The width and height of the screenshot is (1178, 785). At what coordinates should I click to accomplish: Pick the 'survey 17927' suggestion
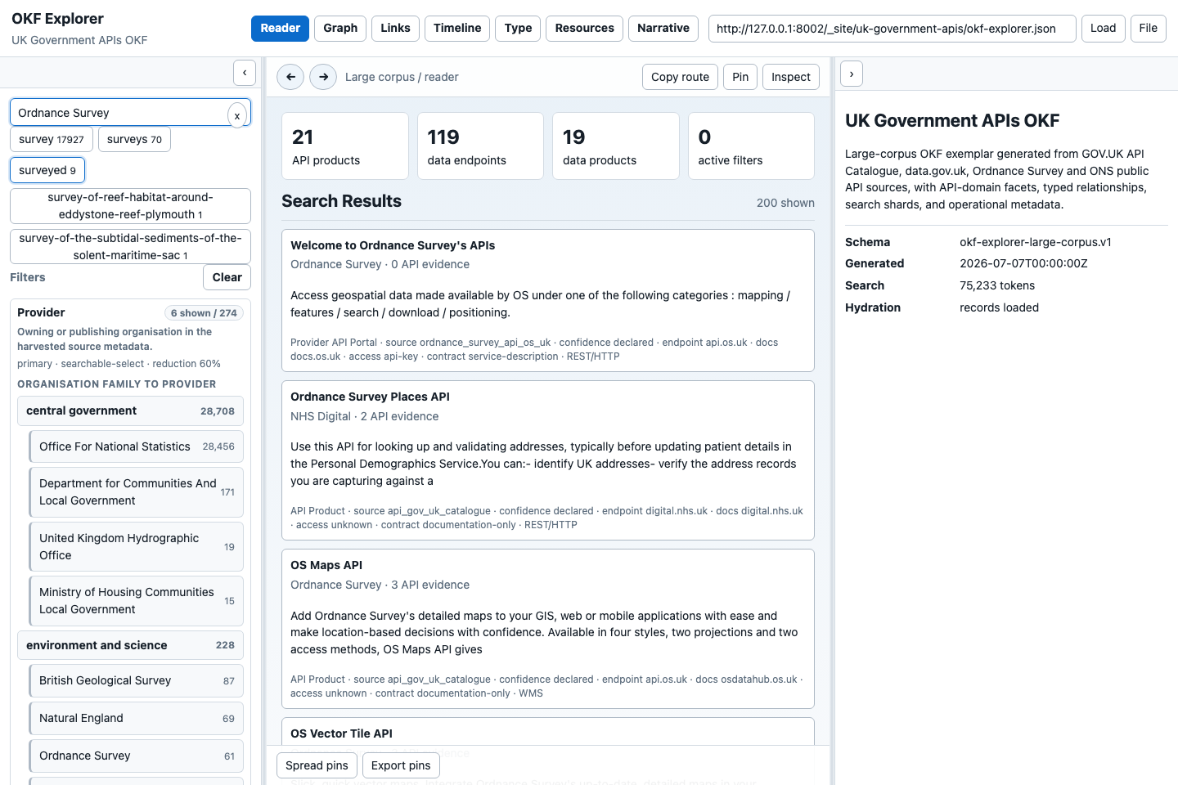point(52,139)
